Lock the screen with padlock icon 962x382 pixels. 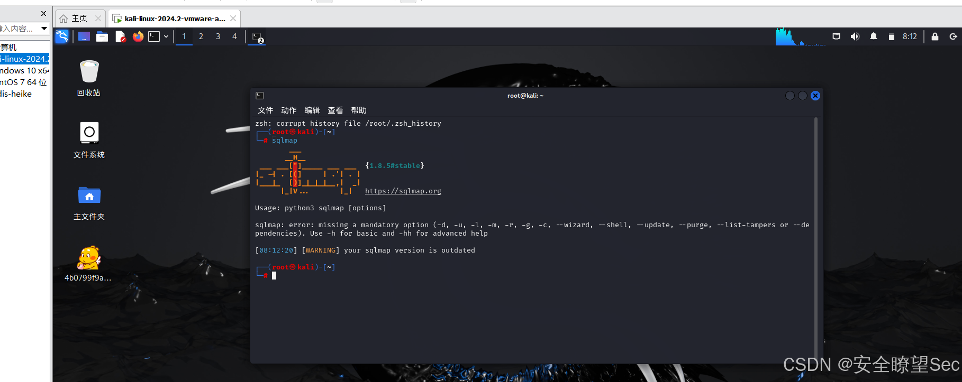935,36
